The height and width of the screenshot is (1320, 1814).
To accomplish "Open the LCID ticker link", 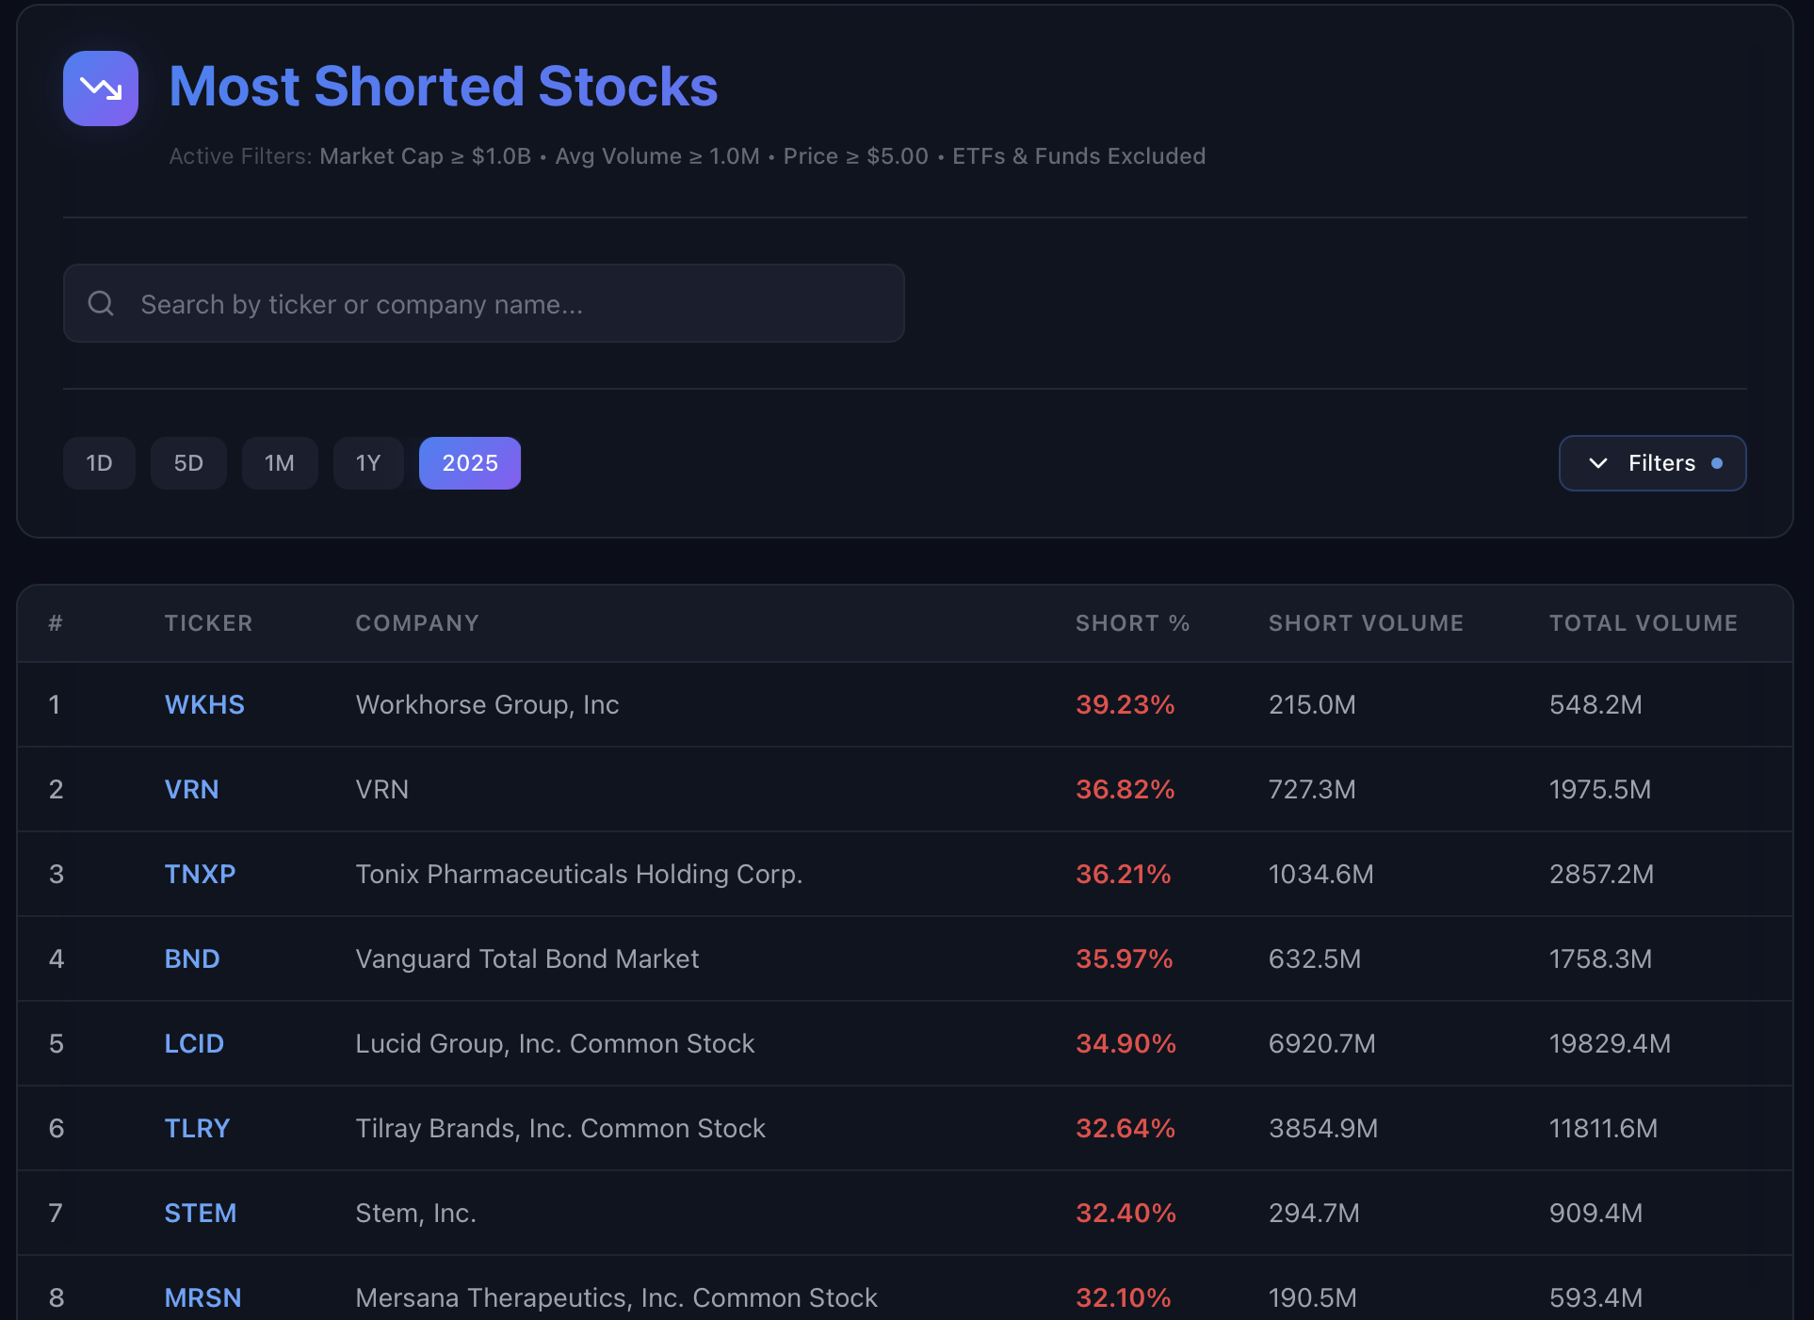I will [x=194, y=1043].
